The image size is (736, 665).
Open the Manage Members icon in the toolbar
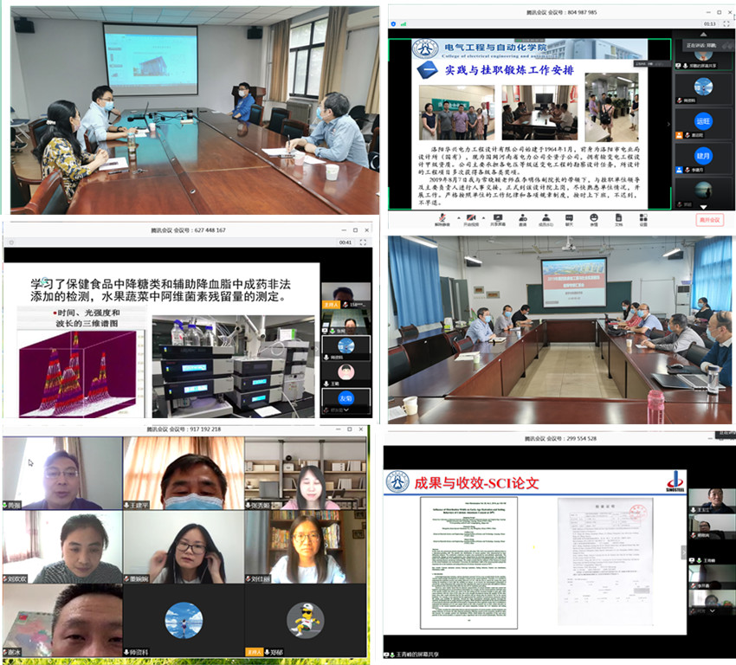point(546,217)
